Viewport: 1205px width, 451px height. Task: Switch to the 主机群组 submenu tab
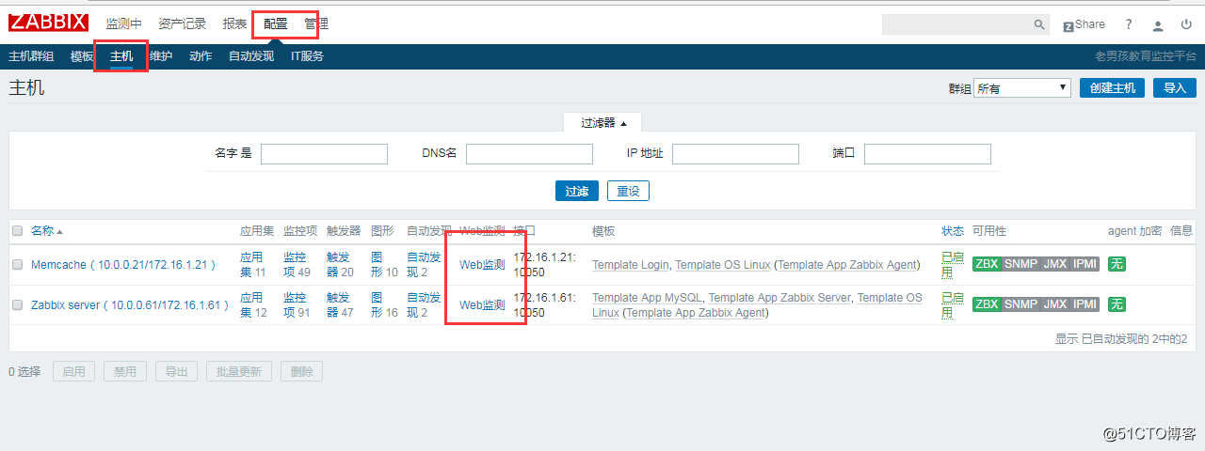point(31,56)
